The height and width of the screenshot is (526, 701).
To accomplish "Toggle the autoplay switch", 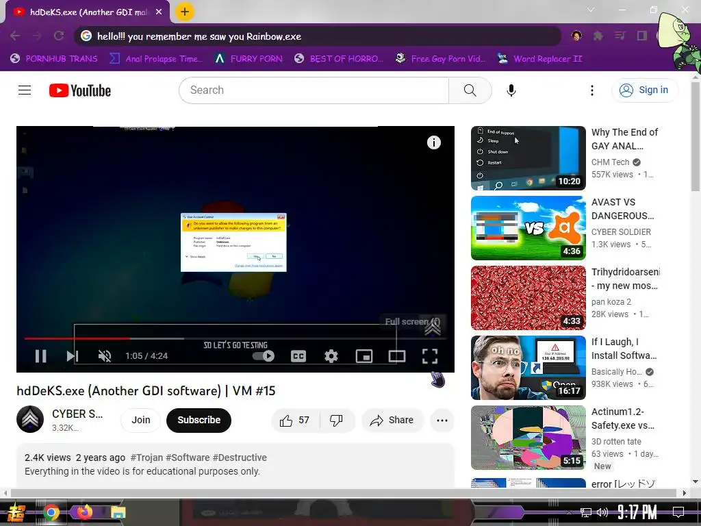I will (x=264, y=356).
